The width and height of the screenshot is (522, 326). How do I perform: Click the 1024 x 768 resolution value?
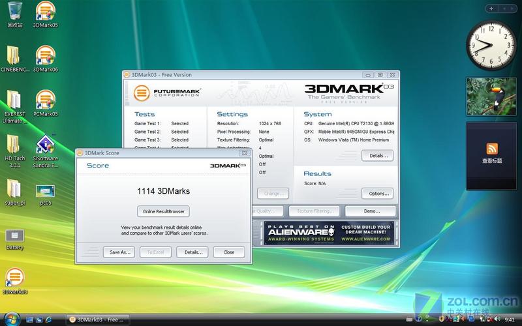[270, 123]
